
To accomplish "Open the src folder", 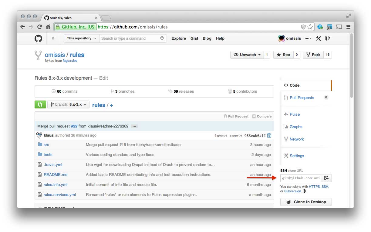I will [46, 145].
